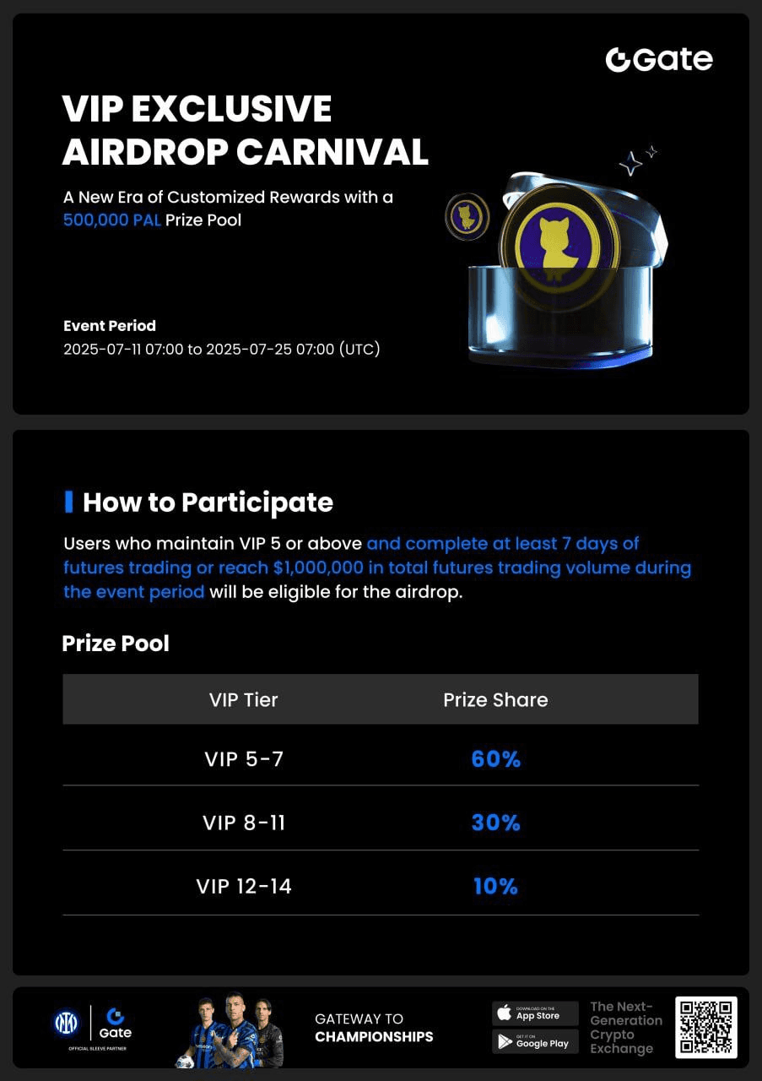Click the VIP 8-11 row label

[244, 823]
